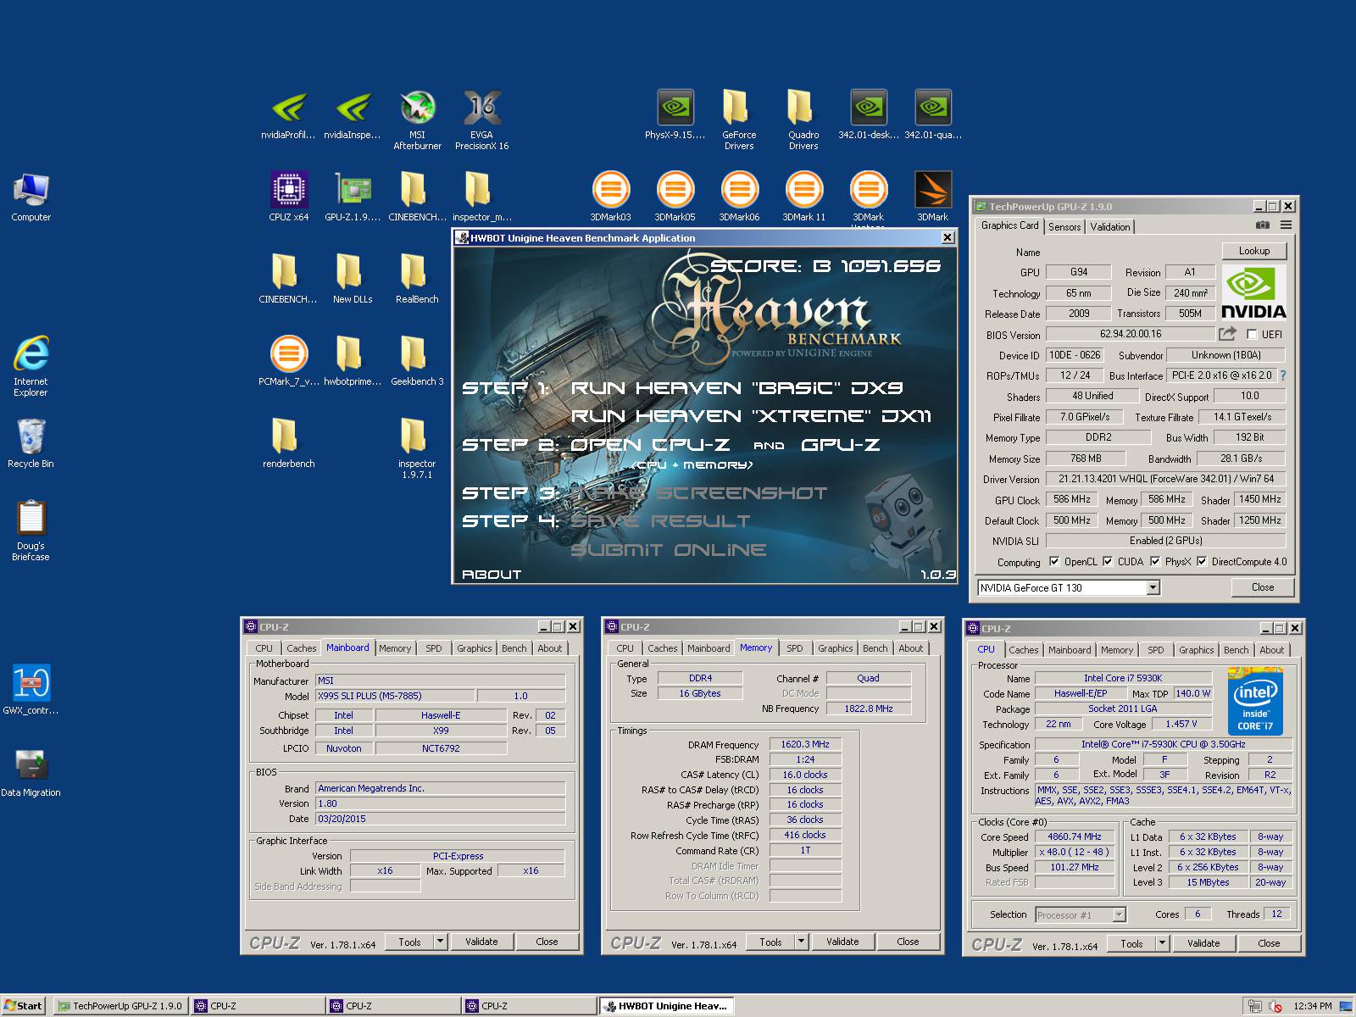
Task: Click the network tray icon
Action: pos(1254,1006)
